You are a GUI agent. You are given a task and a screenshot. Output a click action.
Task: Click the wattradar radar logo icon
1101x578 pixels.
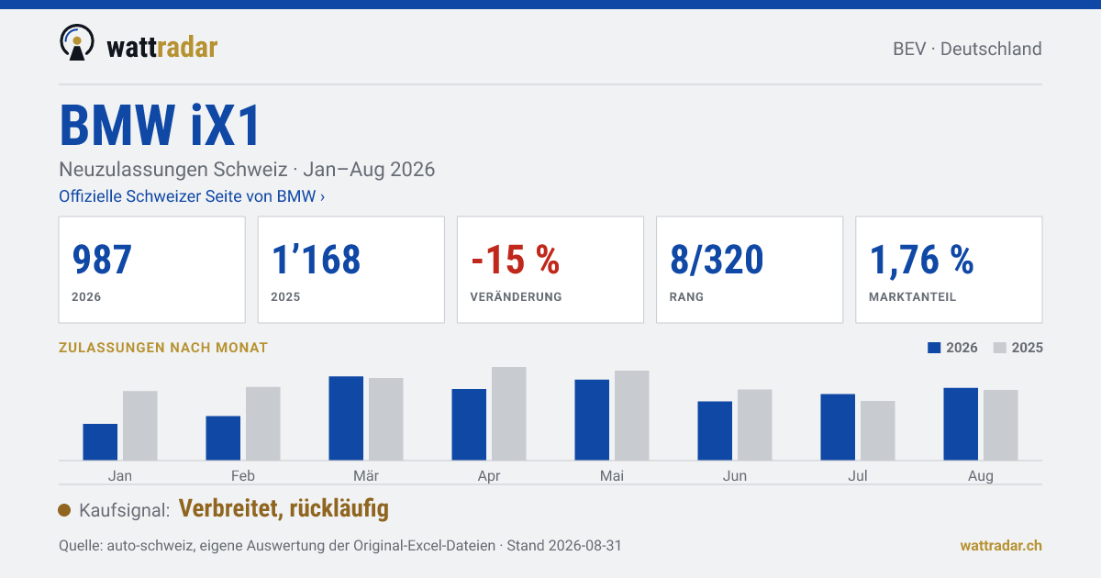(76, 42)
